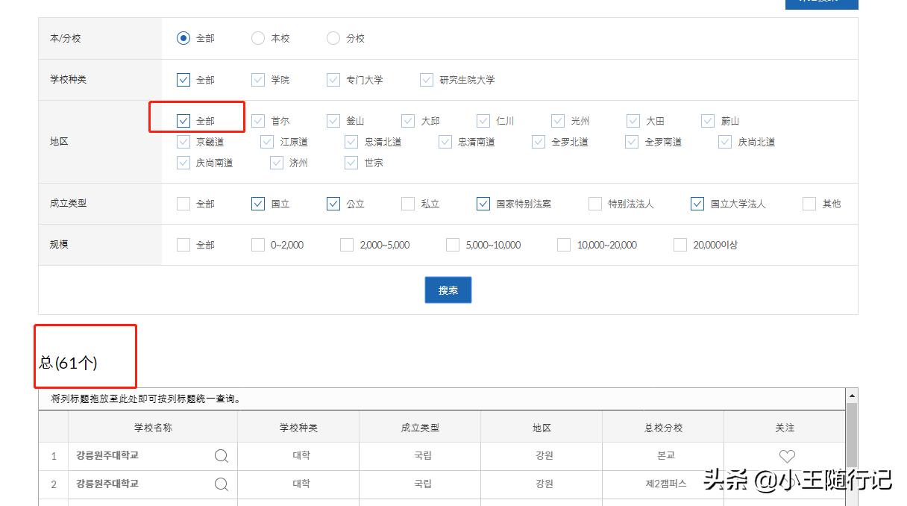Check the 济州 region checkbox
The image size is (907, 506).
click(x=277, y=163)
